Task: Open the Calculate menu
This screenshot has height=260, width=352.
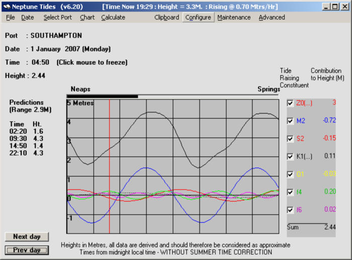Action: (113, 17)
